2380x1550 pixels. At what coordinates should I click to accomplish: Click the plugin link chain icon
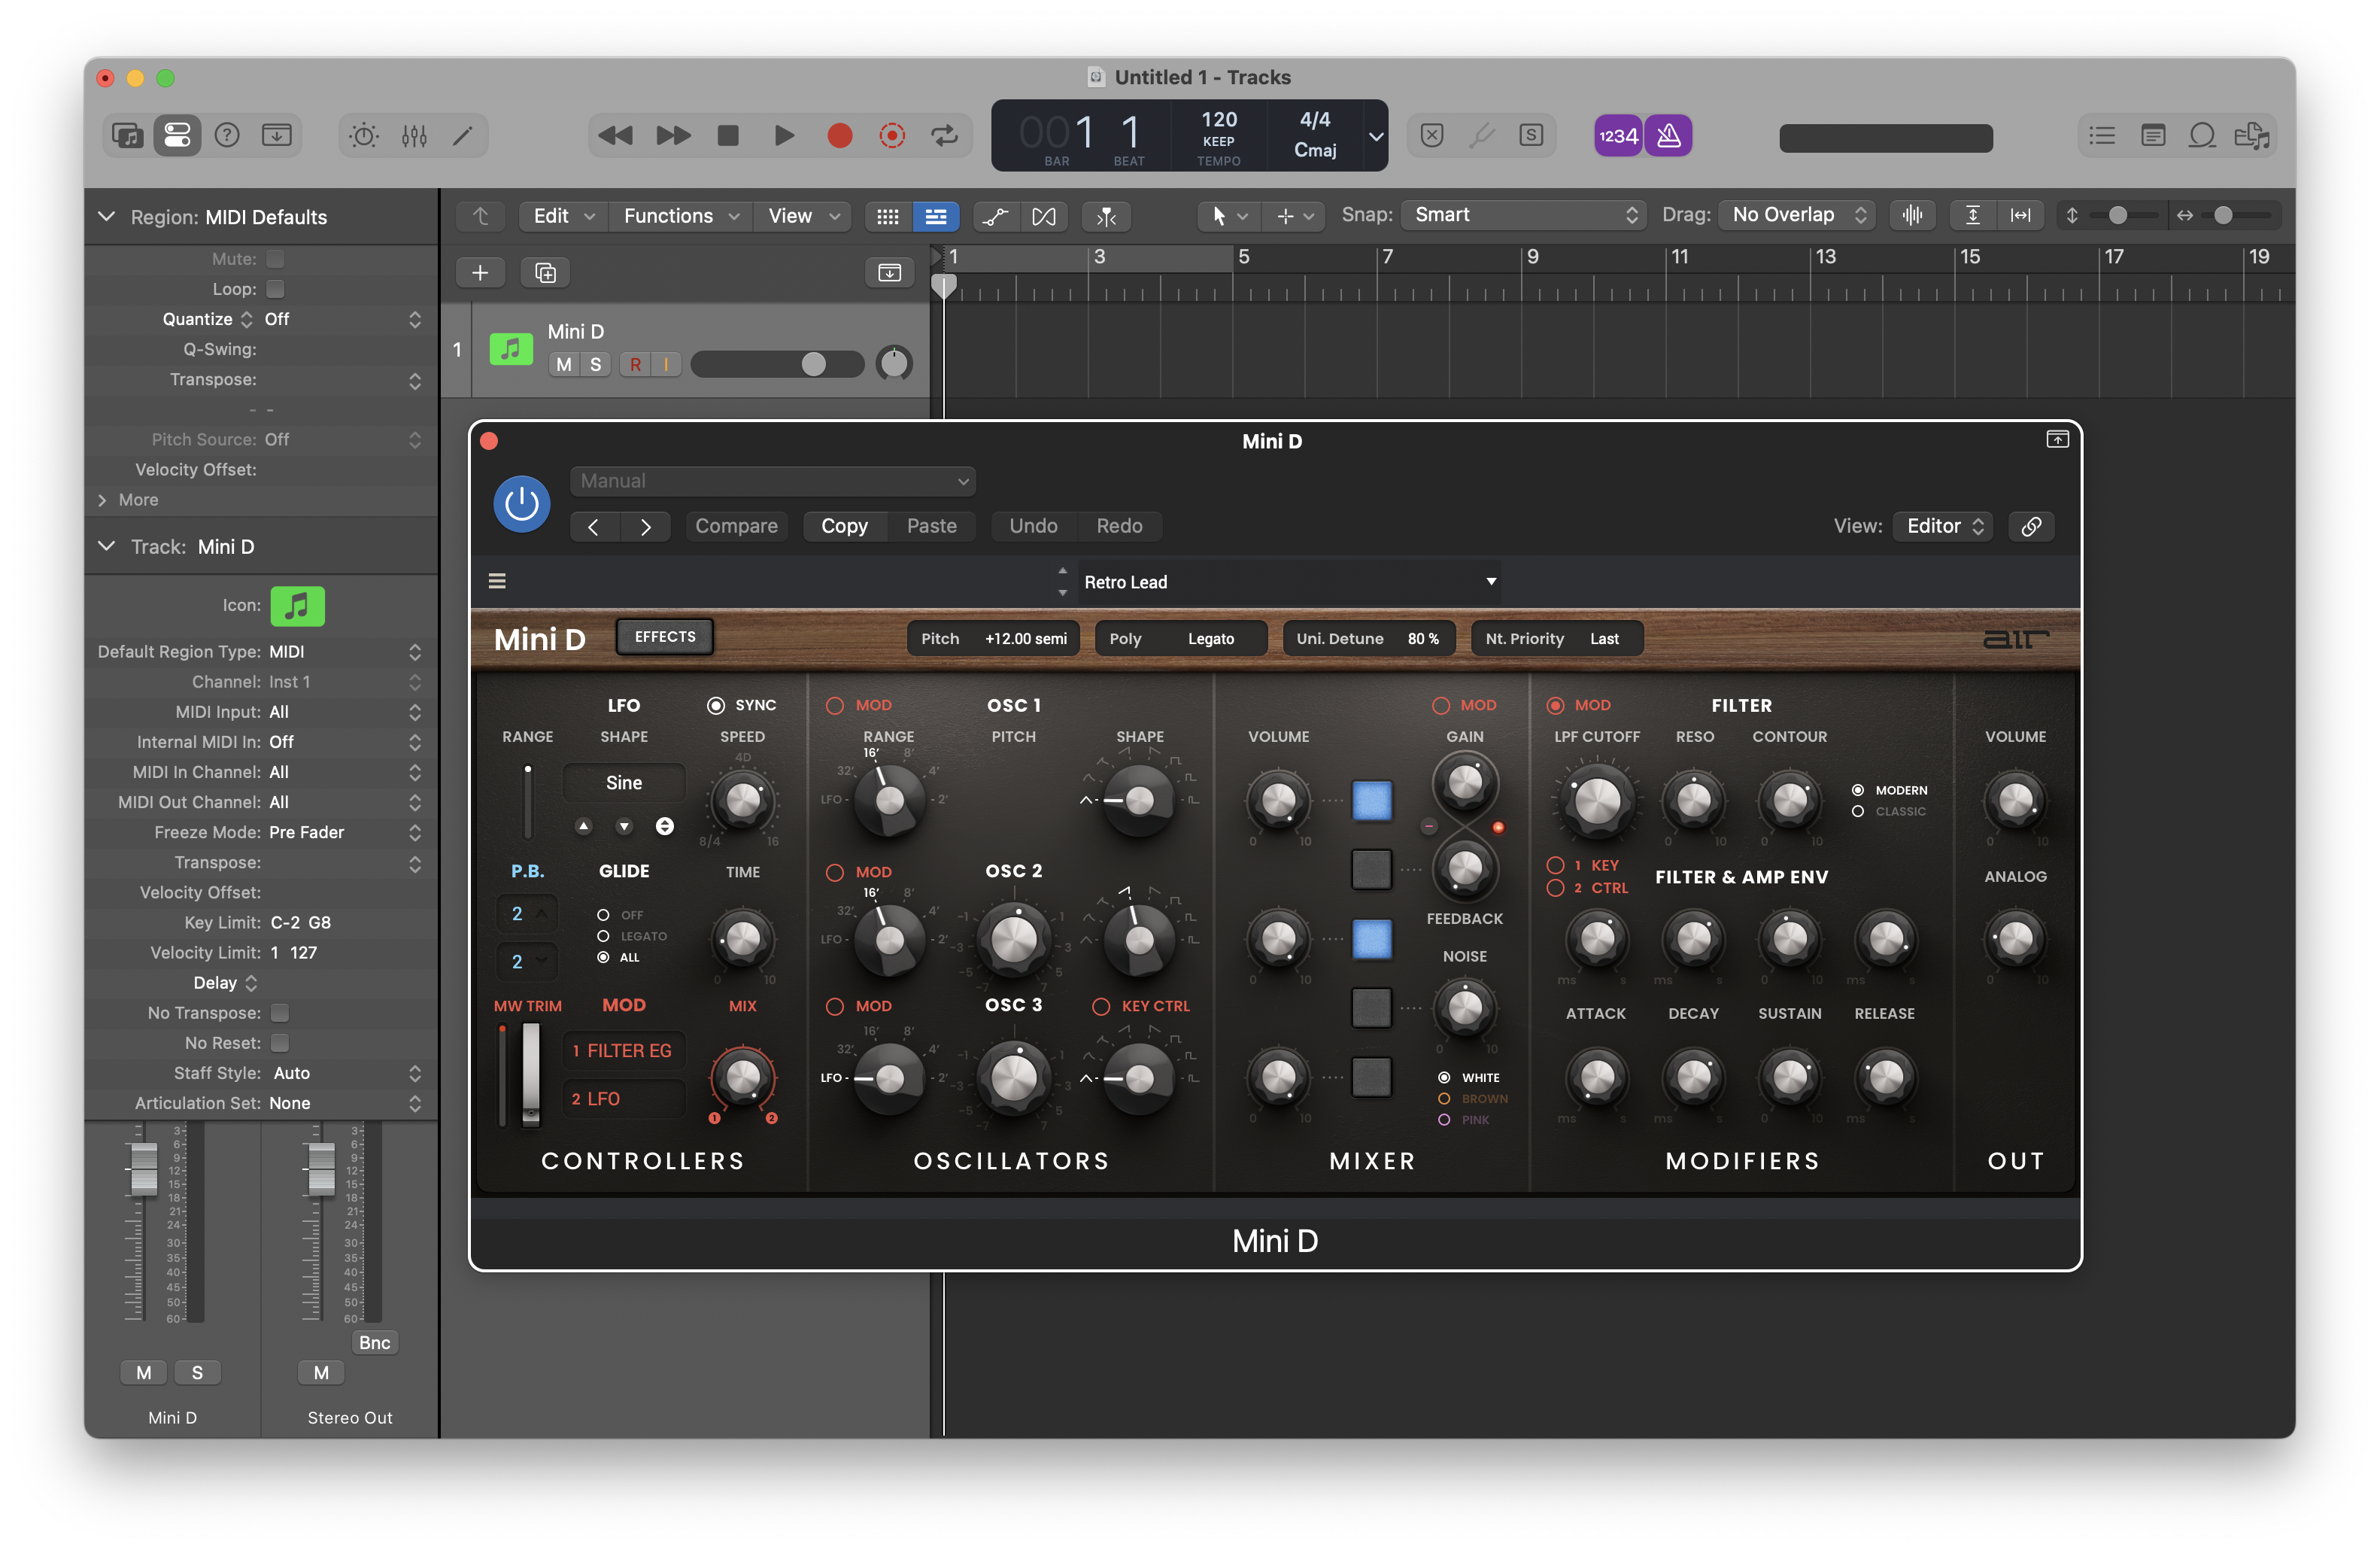click(x=2030, y=526)
